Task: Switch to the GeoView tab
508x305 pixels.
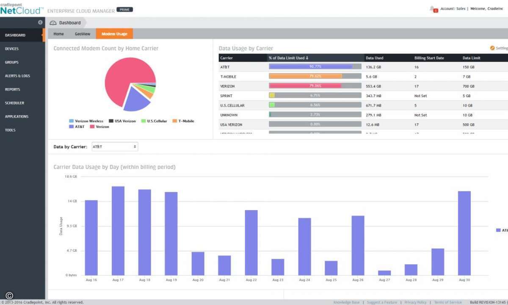Action: (83, 34)
